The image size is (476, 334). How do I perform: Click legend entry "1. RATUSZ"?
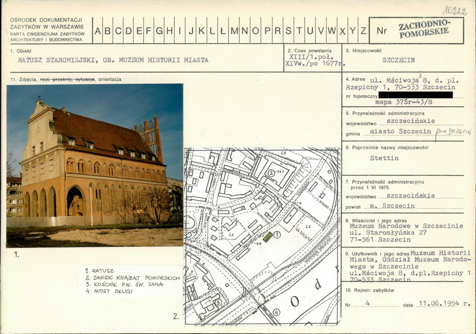pyautogui.click(x=100, y=271)
